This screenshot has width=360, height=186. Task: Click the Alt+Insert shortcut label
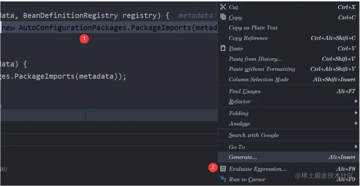(x=342, y=157)
